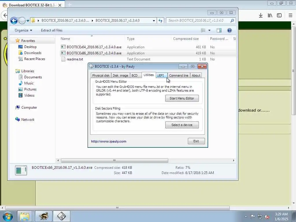The image size is (296, 222).
Task: Open the About tab in BOOTICE
Action: click(196, 75)
